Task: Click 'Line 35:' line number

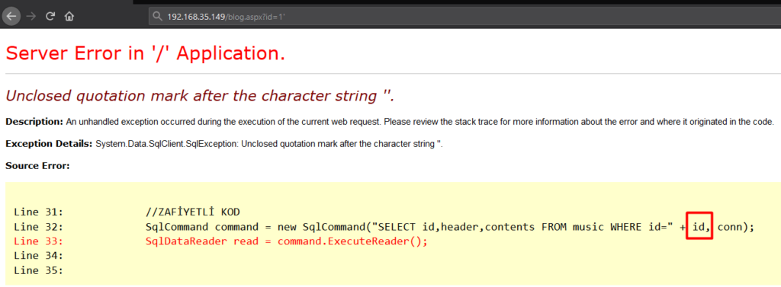Action: tap(38, 271)
